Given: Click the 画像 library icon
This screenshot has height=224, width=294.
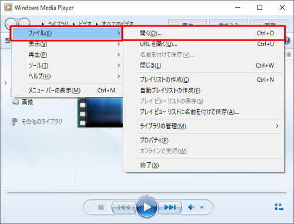Looking at the screenshot, I should (15, 102).
